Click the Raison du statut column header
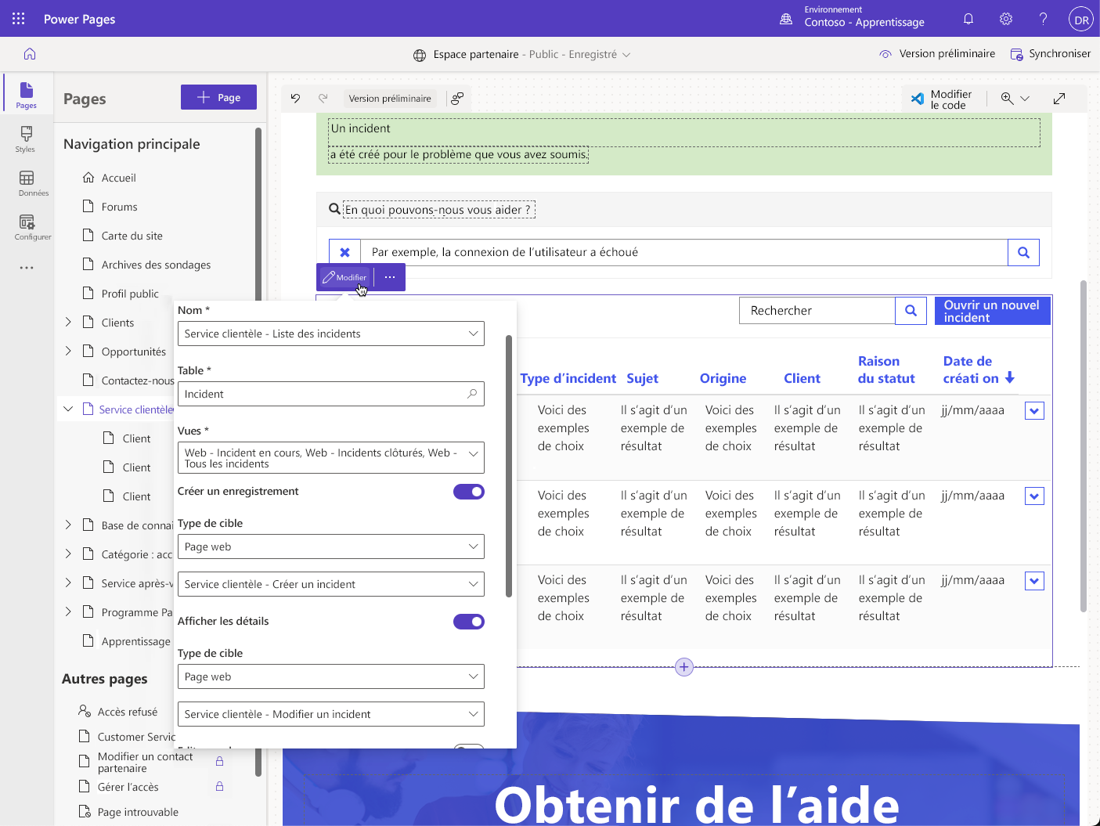Viewport: 1100px width, 826px height. (886, 370)
